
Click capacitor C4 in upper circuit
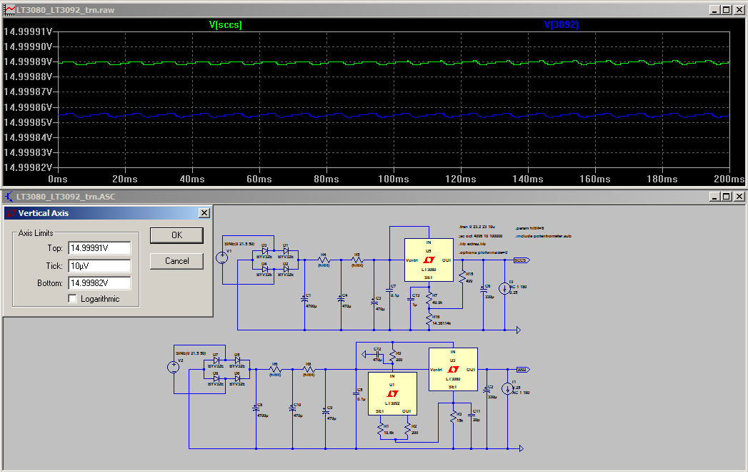click(341, 299)
